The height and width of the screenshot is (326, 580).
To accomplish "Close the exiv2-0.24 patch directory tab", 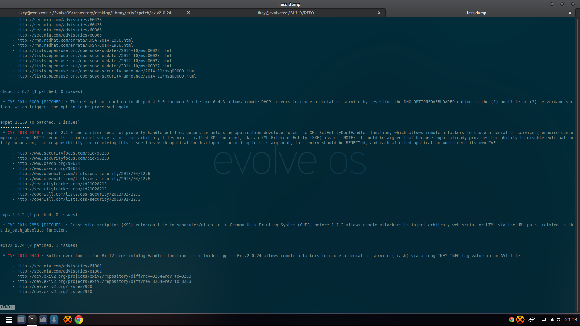I will [188, 13].
